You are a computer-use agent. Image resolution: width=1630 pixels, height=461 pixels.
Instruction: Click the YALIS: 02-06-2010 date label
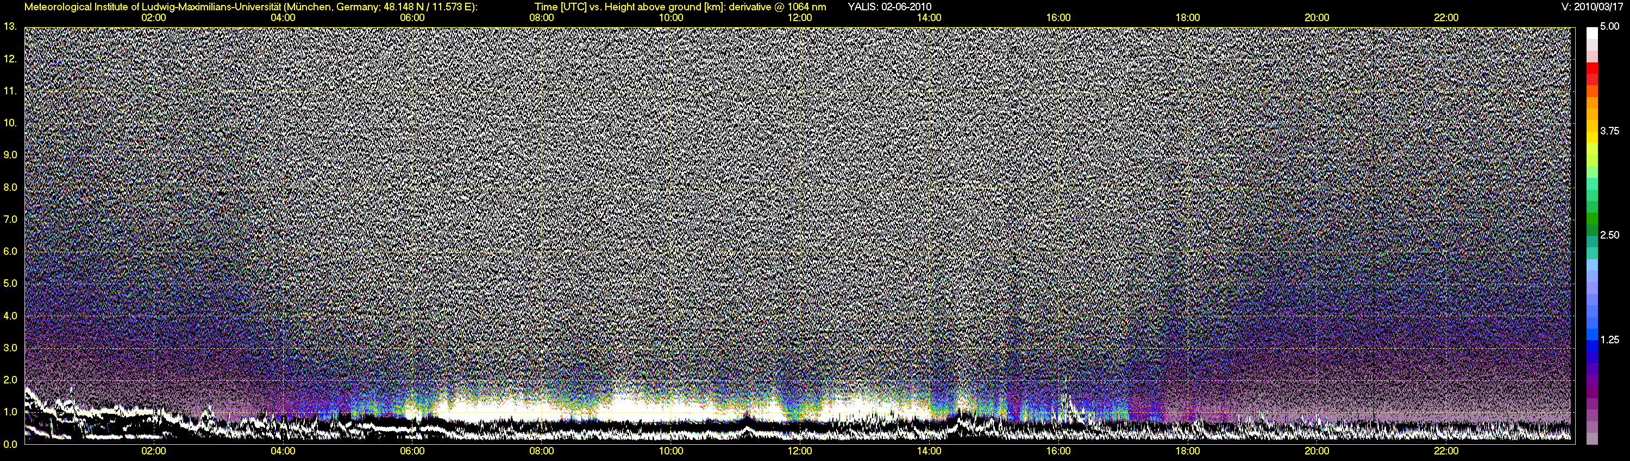click(889, 7)
